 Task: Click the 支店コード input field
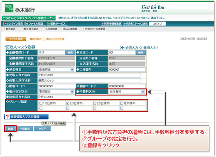coord(122,52)
